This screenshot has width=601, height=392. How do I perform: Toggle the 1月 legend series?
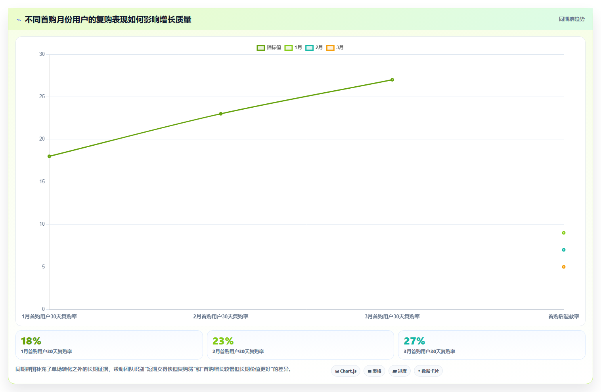[x=293, y=48]
